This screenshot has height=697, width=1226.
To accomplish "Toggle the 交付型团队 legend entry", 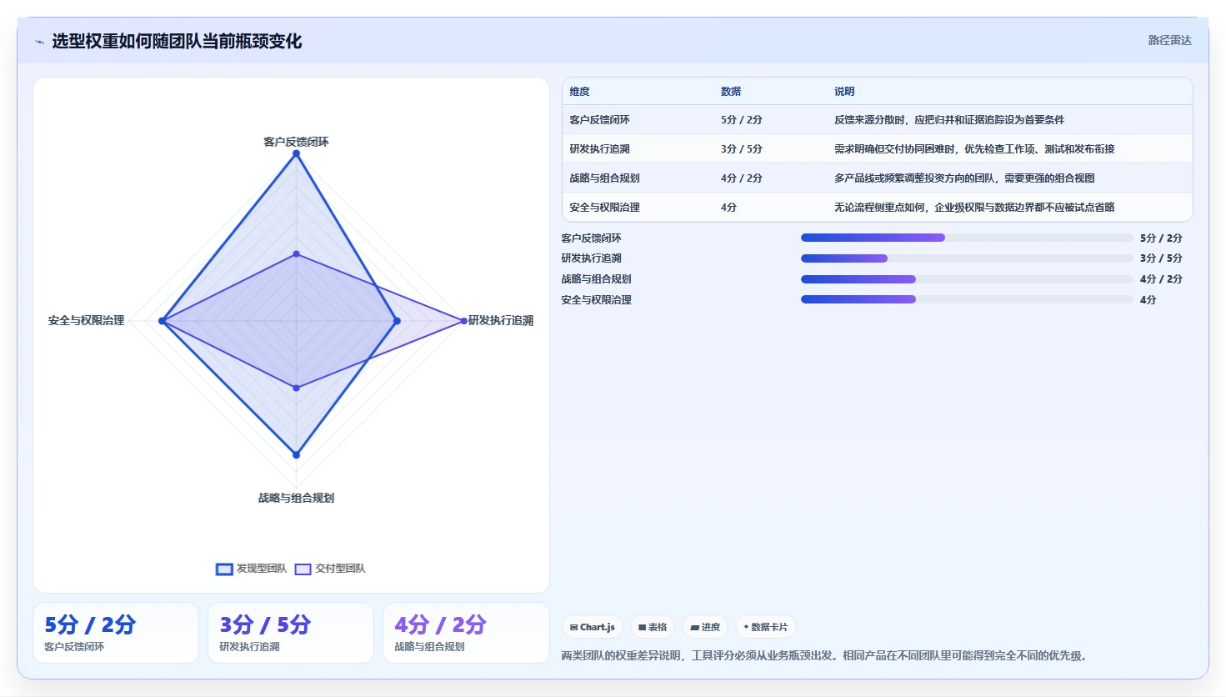I will (x=330, y=569).
